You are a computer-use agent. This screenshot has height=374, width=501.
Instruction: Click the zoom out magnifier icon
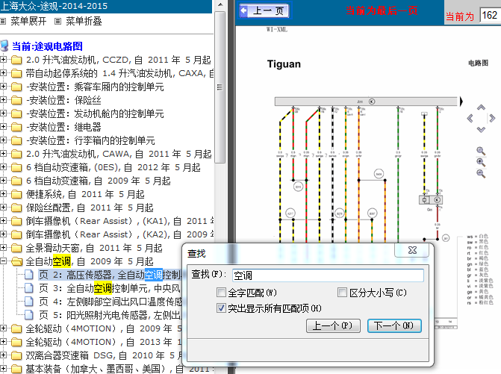click(x=481, y=174)
